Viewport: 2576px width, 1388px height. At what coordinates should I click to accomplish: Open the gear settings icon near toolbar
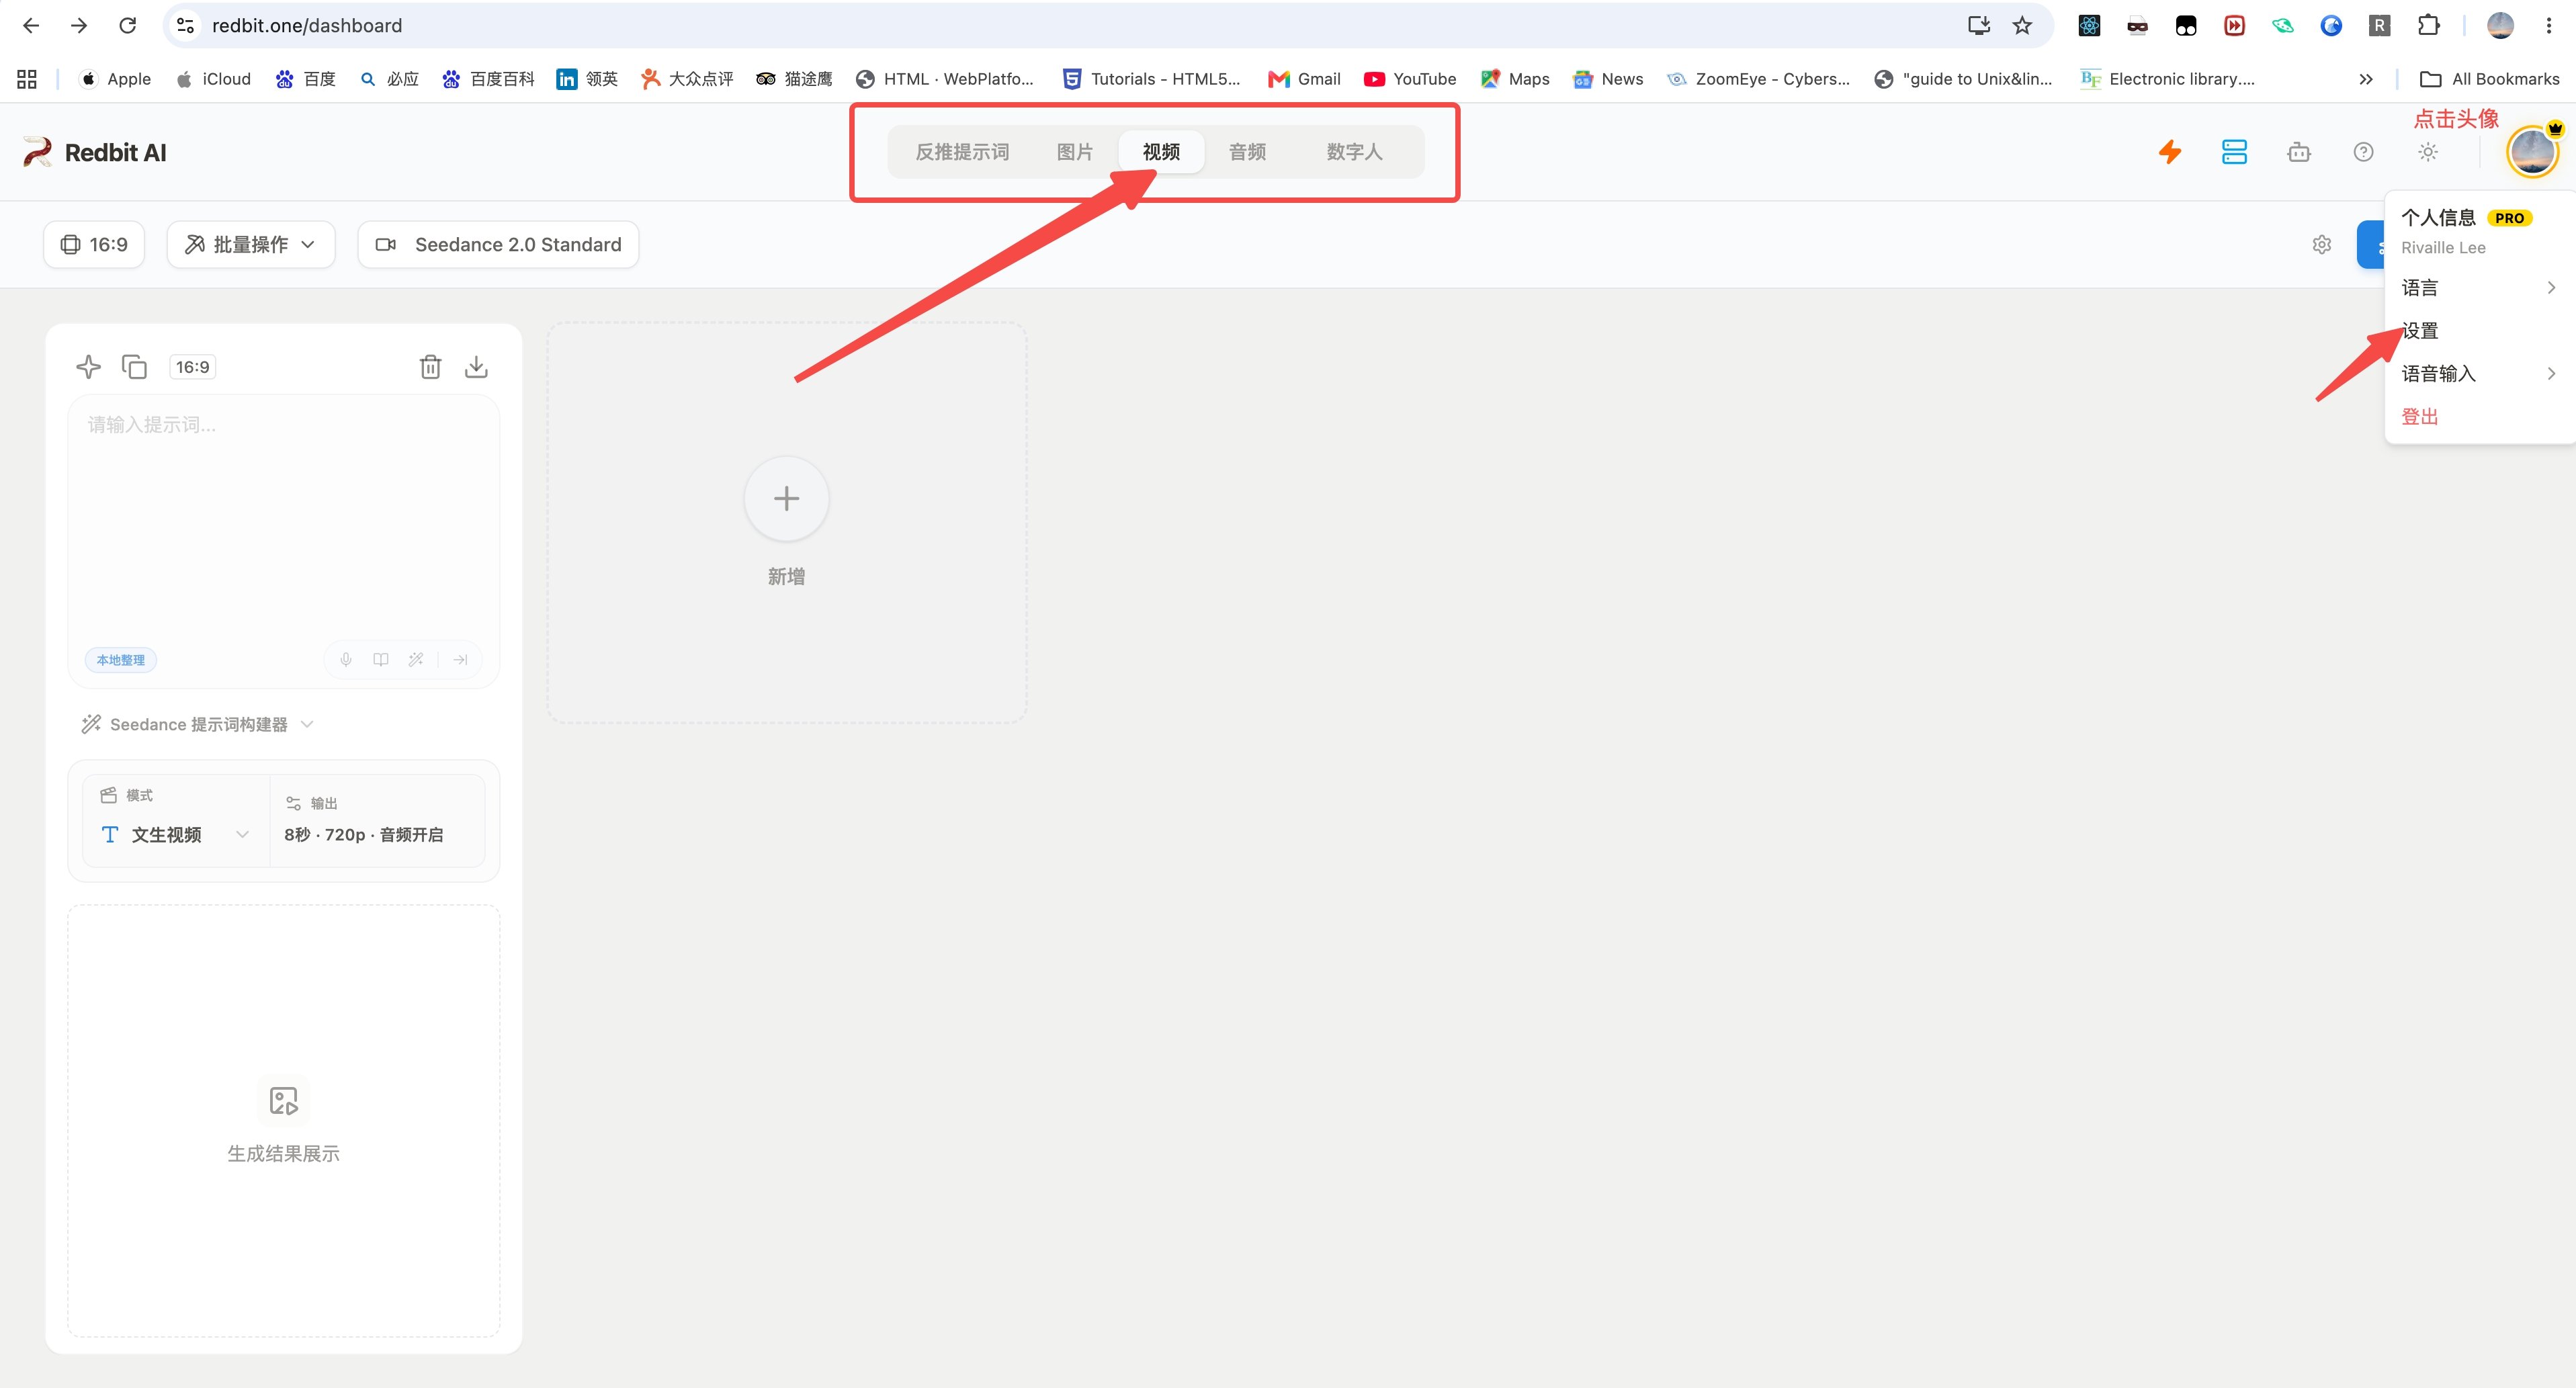2322,245
